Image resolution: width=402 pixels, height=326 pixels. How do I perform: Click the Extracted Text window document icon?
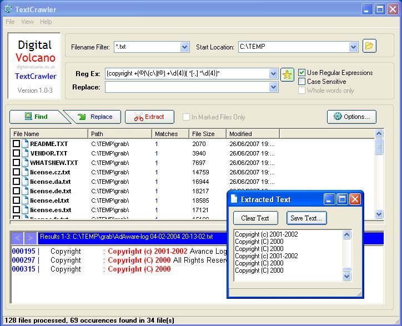234,199
